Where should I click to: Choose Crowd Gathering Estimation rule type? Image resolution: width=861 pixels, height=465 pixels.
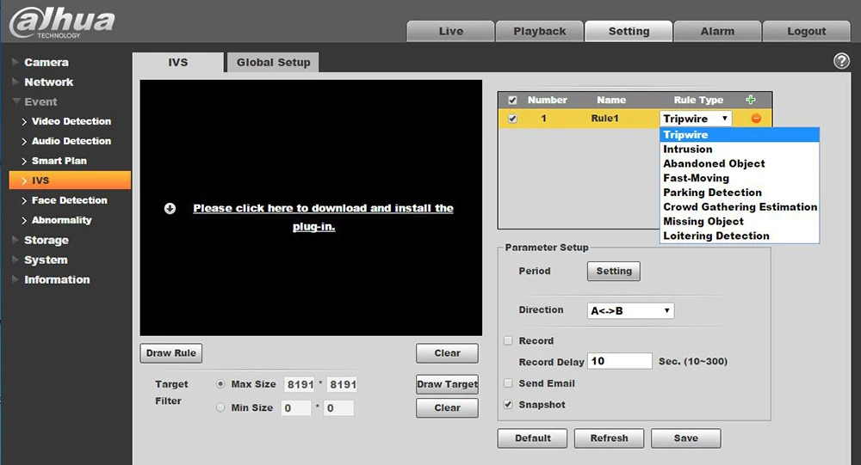pos(739,207)
